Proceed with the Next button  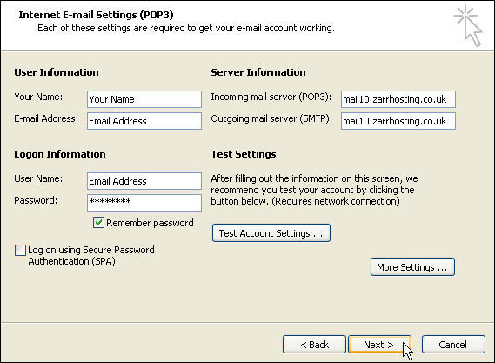pos(379,345)
